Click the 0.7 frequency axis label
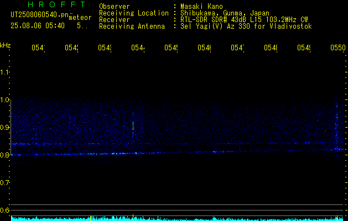 (x=4, y=183)
